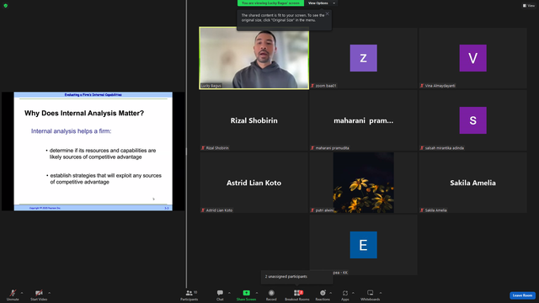This screenshot has width=539, height=303.
Task: Open Breakout Rooms
Action: [x=297, y=295]
